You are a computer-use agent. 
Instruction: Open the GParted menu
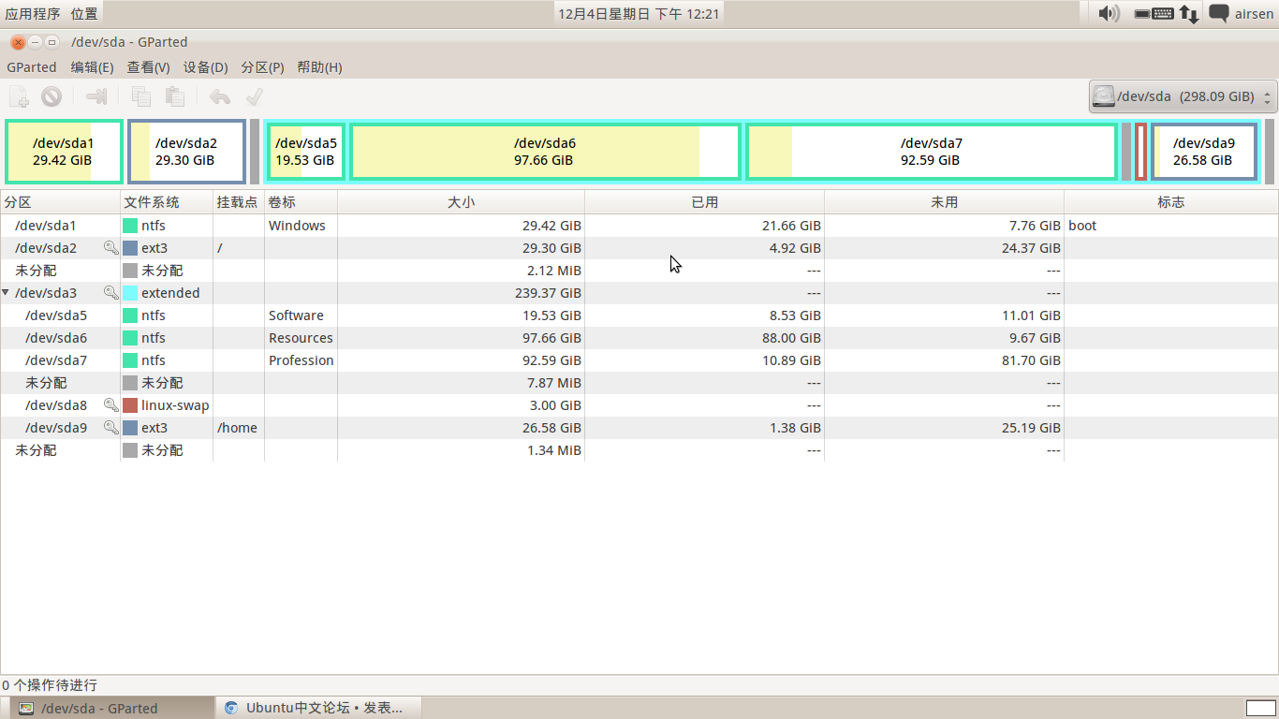coord(32,67)
